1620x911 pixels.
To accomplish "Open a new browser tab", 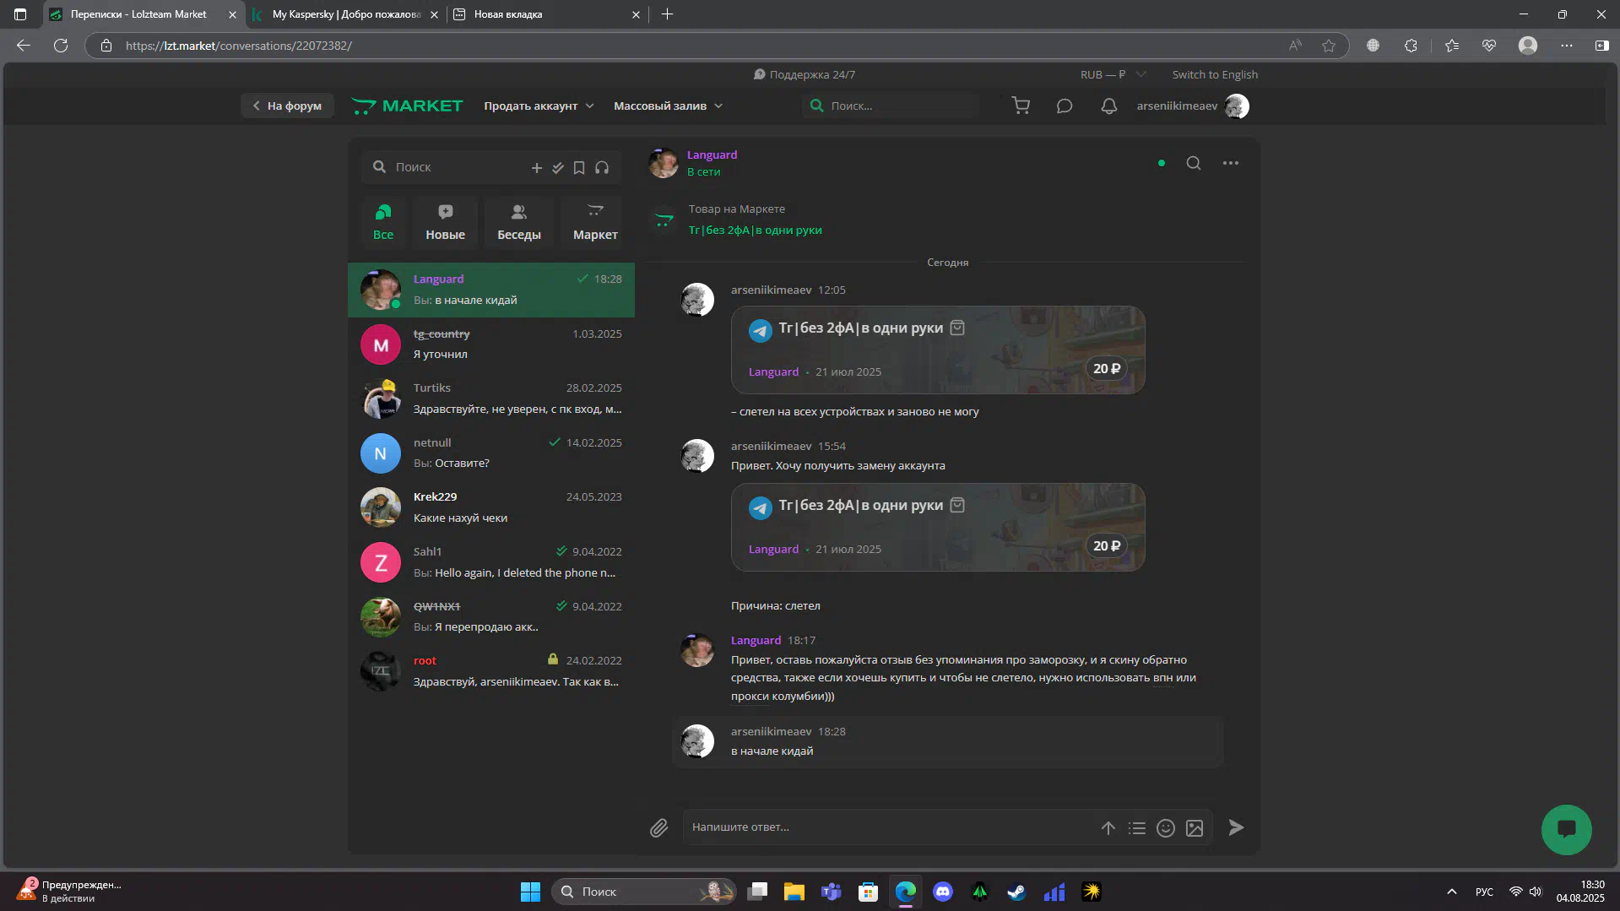I will (667, 14).
